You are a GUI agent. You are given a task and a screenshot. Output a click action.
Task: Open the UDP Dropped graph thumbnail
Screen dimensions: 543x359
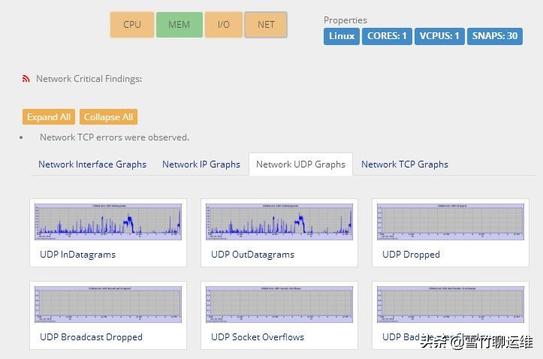(x=451, y=222)
